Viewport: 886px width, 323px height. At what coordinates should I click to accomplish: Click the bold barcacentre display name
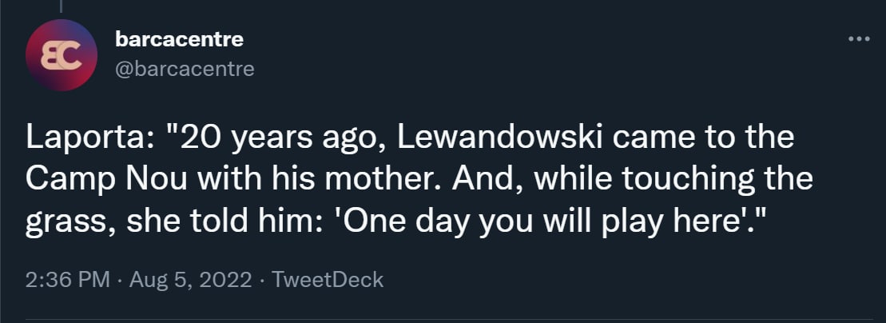180,38
